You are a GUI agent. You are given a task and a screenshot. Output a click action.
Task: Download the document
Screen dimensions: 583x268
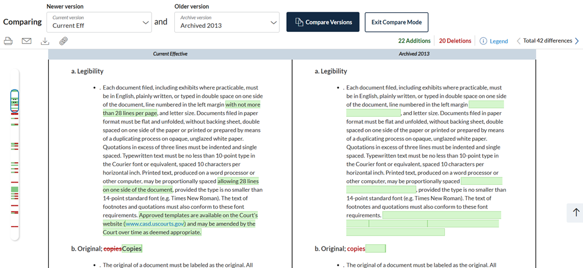pos(45,41)
